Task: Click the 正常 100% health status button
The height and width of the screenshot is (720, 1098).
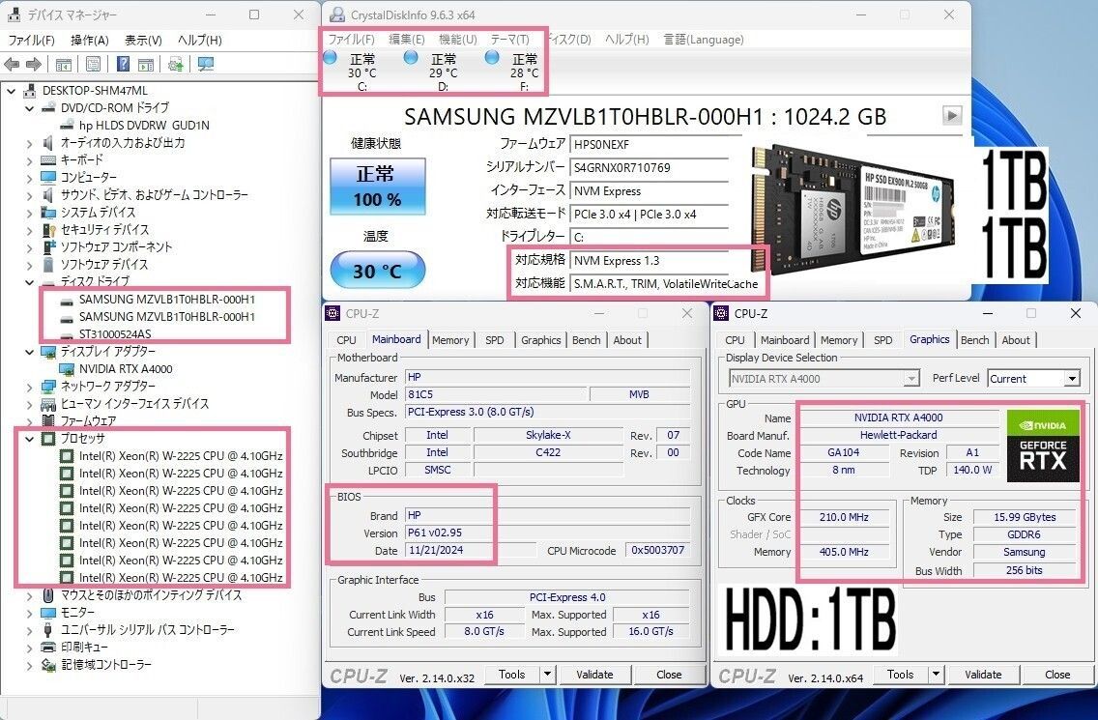Action: 377,186
